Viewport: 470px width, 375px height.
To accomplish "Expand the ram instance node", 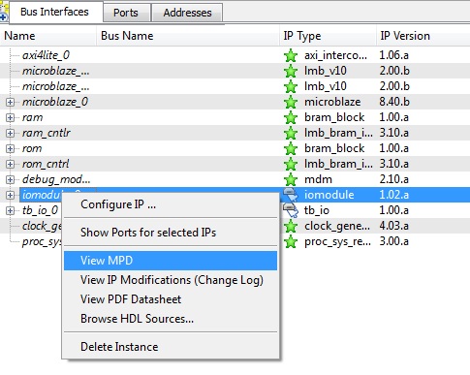I will click(10, 117).
